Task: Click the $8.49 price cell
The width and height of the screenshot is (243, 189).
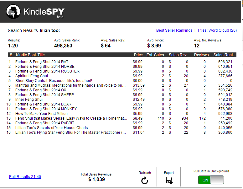Action: (137, 118)
